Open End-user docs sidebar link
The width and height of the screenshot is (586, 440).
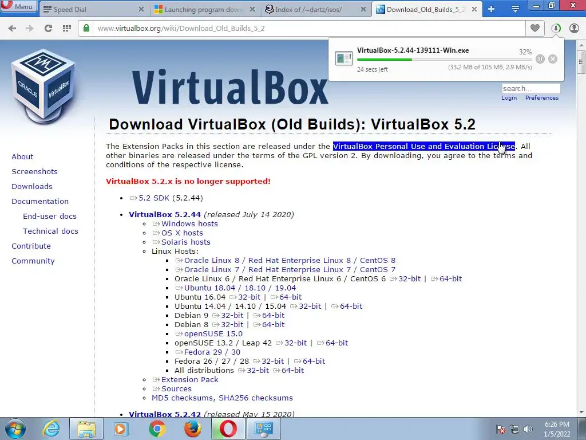pos(50,216)
